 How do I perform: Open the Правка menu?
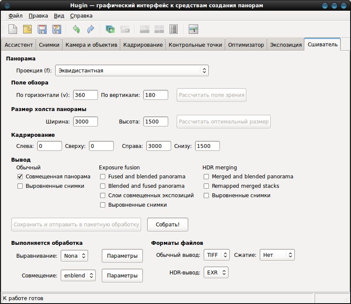click(x=38, y=16)
